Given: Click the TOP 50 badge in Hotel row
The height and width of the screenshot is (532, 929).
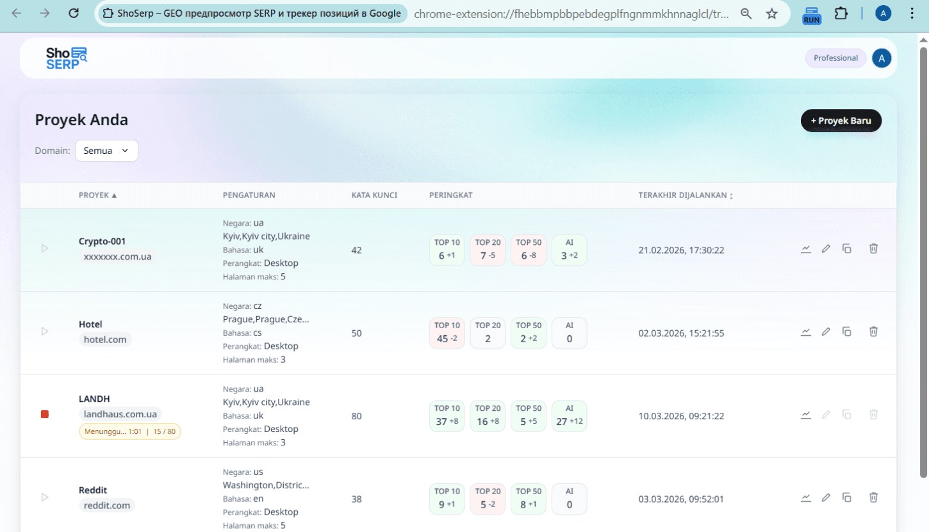Looking at the screenshot, I should 529,333.
